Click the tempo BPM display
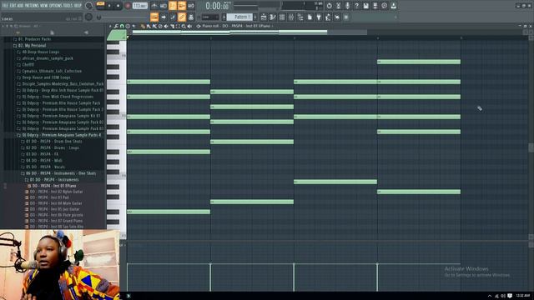Image resolution: width=534 pixels, height=300 pixels. pos(140,6)
